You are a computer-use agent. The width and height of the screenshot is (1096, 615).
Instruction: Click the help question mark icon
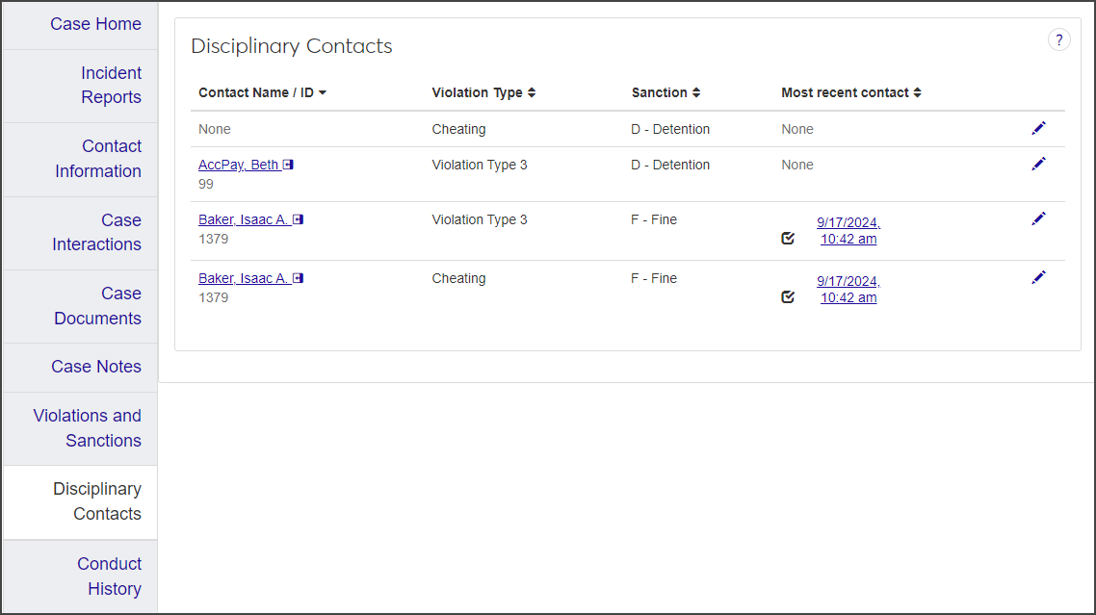tap(1058, 39)
